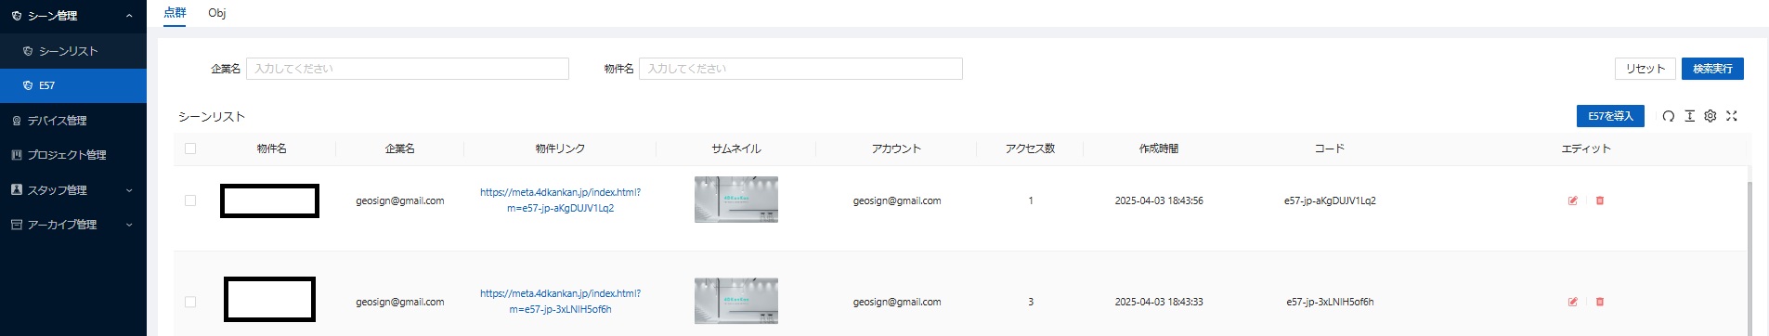Delete the e57-jp-aKgDUJV1Lq2 scene
Viewport: 1769px width, 336px height.
[x=1600, y=200]
